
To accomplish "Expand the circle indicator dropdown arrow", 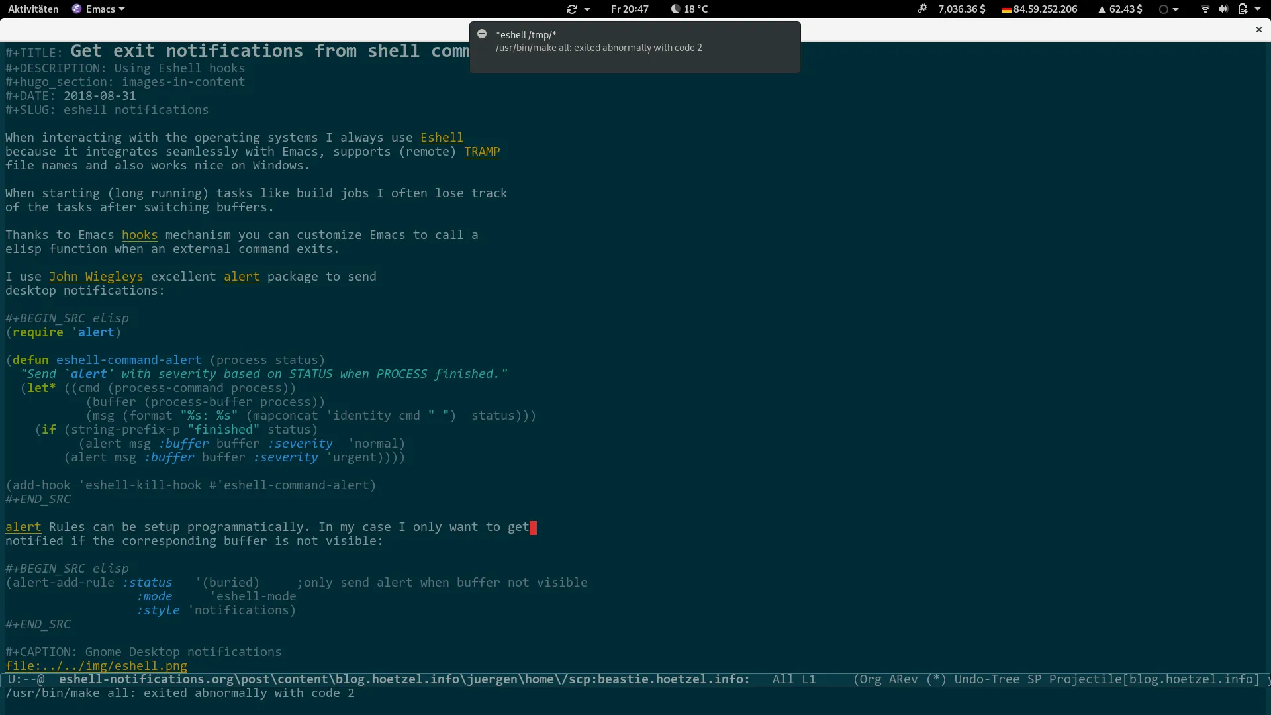I will tap(1176, 9).
